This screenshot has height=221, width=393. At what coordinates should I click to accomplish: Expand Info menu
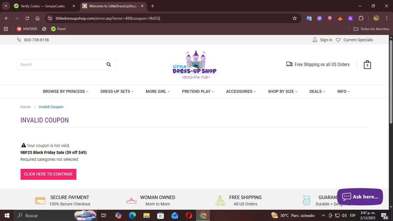point(343,91)
